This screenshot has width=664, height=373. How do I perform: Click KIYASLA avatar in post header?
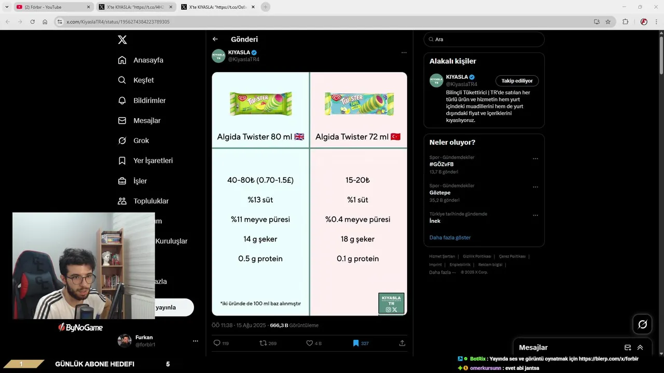[218, 56]
